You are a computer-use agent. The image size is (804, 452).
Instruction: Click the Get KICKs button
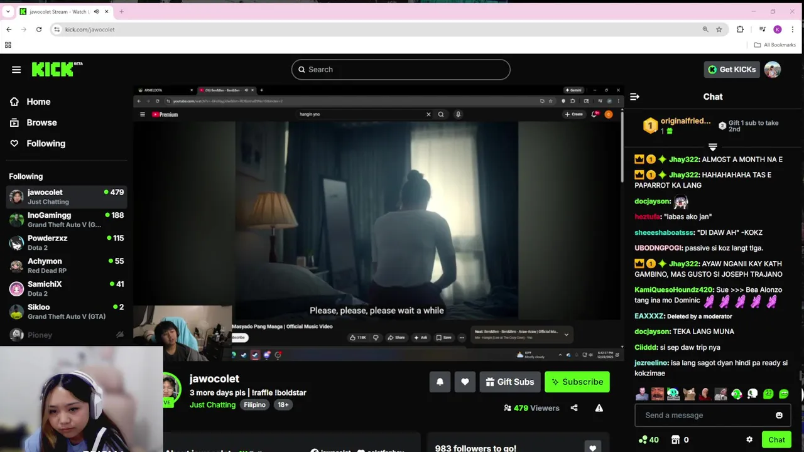pos(732,70)
